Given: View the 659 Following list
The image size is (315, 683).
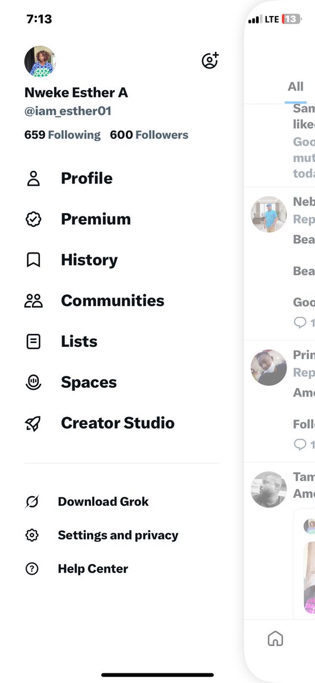Looking at the screenshot, I should [x=62, y=135].
